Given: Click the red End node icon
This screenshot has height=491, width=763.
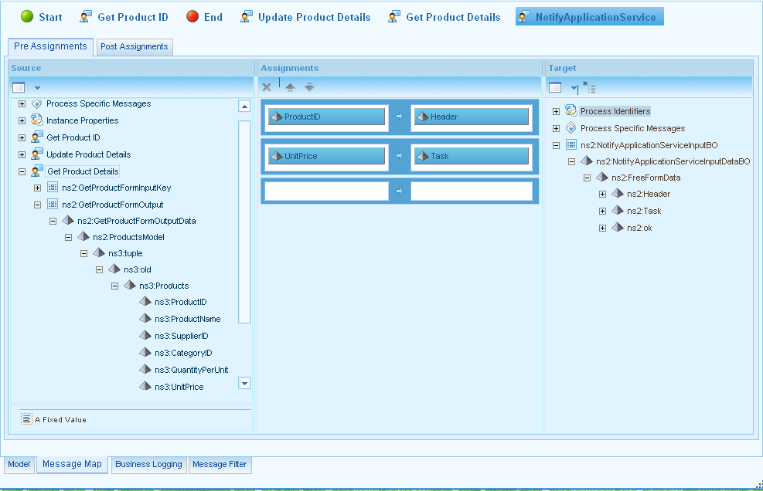Looking at the screenshot, I should [192, 17].
